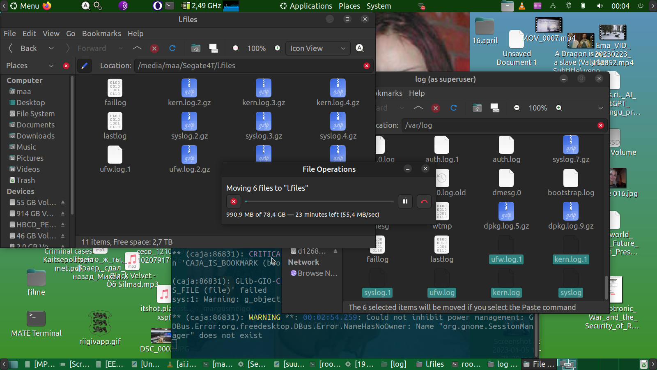
Task: Expand the Places side pane selector
Action: [51, 66]
